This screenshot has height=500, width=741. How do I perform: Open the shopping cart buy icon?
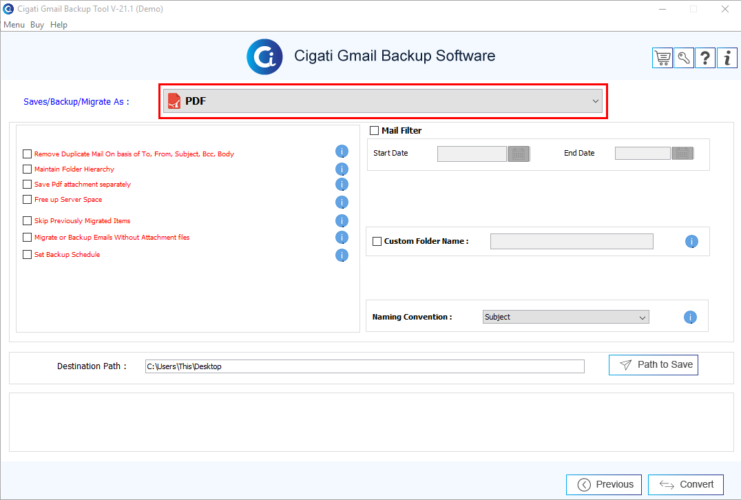(662, 58)
